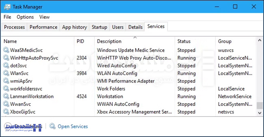
Task: Click WinHTTP Web Proxy Auto-Disco description
Action: (134, 58)
